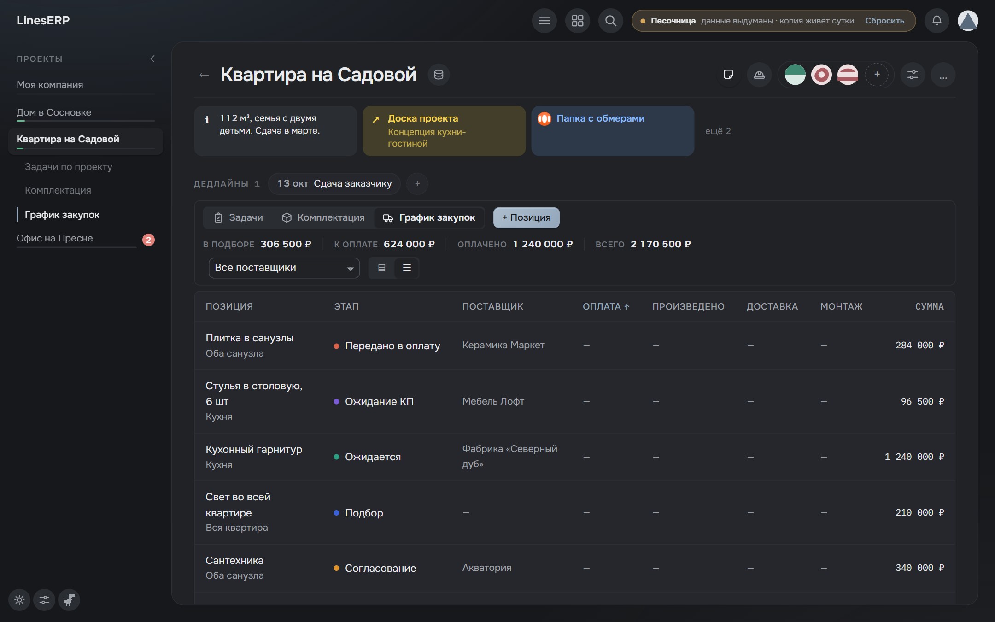Image resolution: width=995 pixels, height=622 pixels.
Task: Switch to the Комплектация tab
Action: coord(323,217)
